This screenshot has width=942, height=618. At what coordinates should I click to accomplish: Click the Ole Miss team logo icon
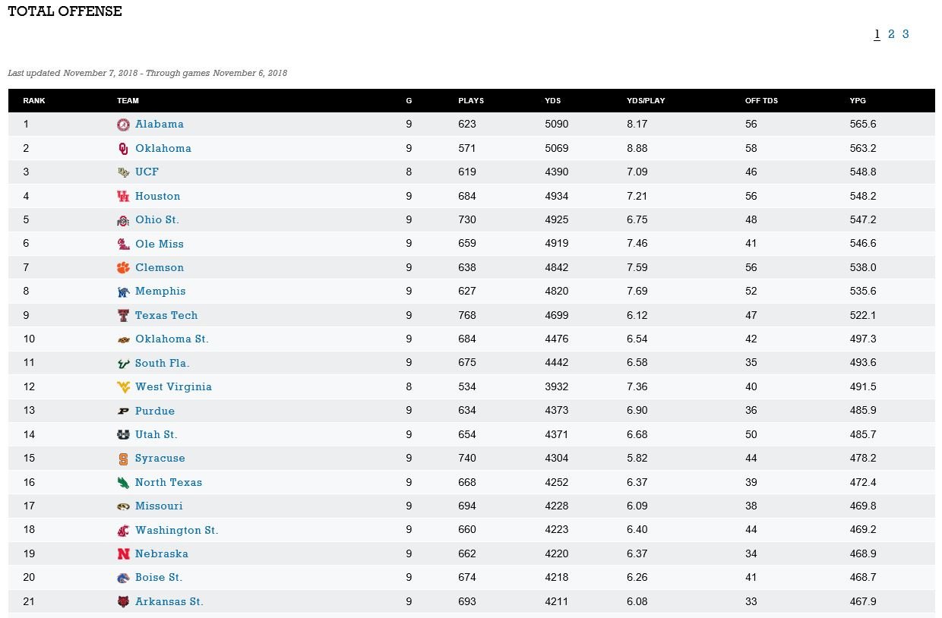point(123,244)
